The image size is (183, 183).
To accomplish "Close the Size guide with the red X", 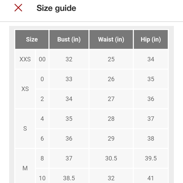I will click(x=18, y=8).
